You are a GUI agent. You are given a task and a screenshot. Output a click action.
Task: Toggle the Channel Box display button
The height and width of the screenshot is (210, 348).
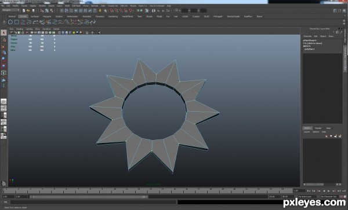point(344,10)
